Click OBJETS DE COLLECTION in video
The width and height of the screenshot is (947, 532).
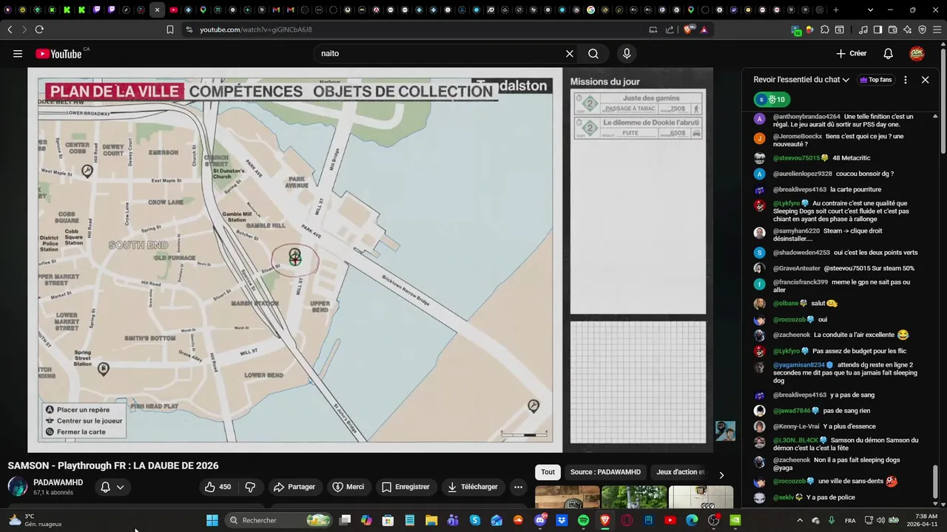tap(402, 92)
